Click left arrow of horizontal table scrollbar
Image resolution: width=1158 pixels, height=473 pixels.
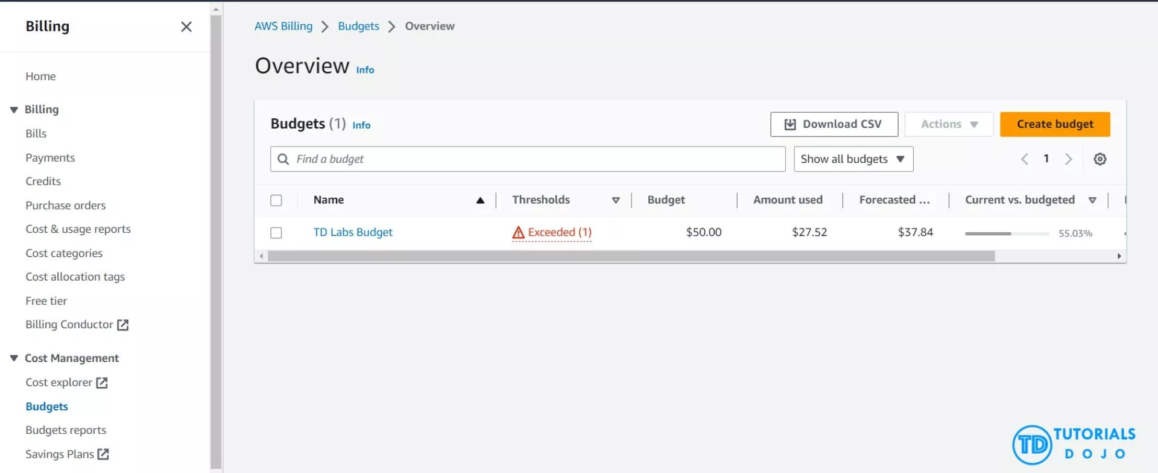point(261,256)
